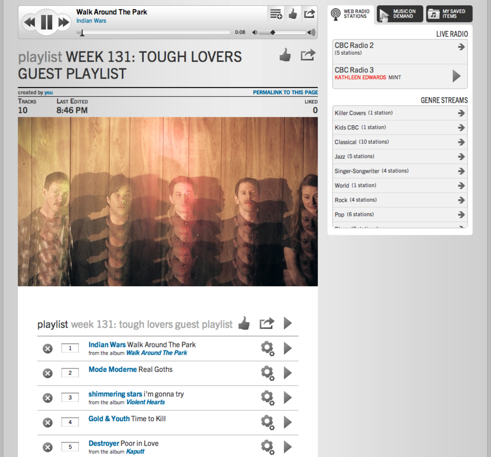491x457 pixels.
Task: Pause the currently playing track
Action: point(47,22)
